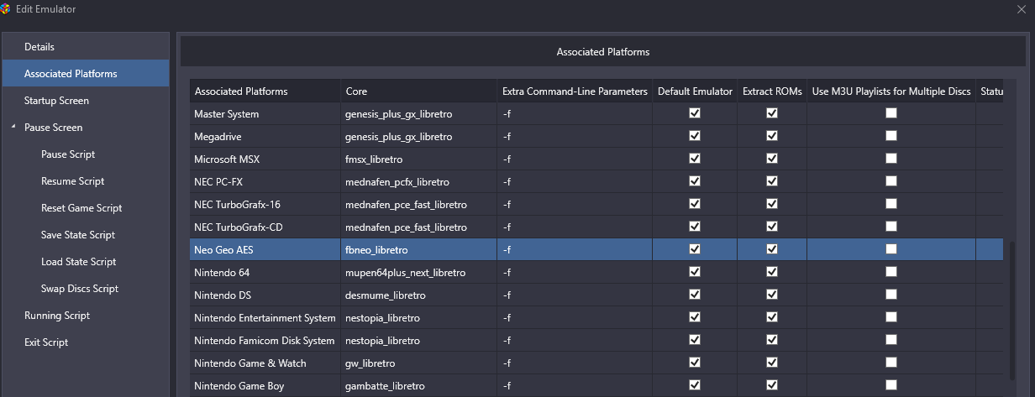
Task: Open the Load State Script page
Action: pyautogui.click(x=78, y=262)
